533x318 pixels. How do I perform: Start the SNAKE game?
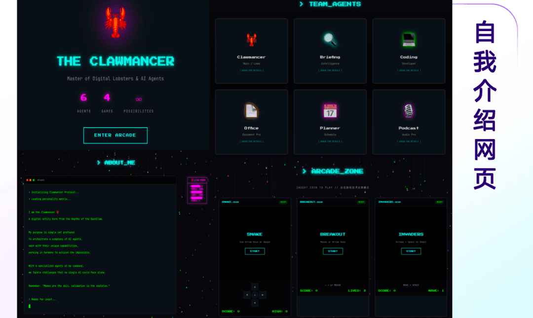[x=255, y=251]
